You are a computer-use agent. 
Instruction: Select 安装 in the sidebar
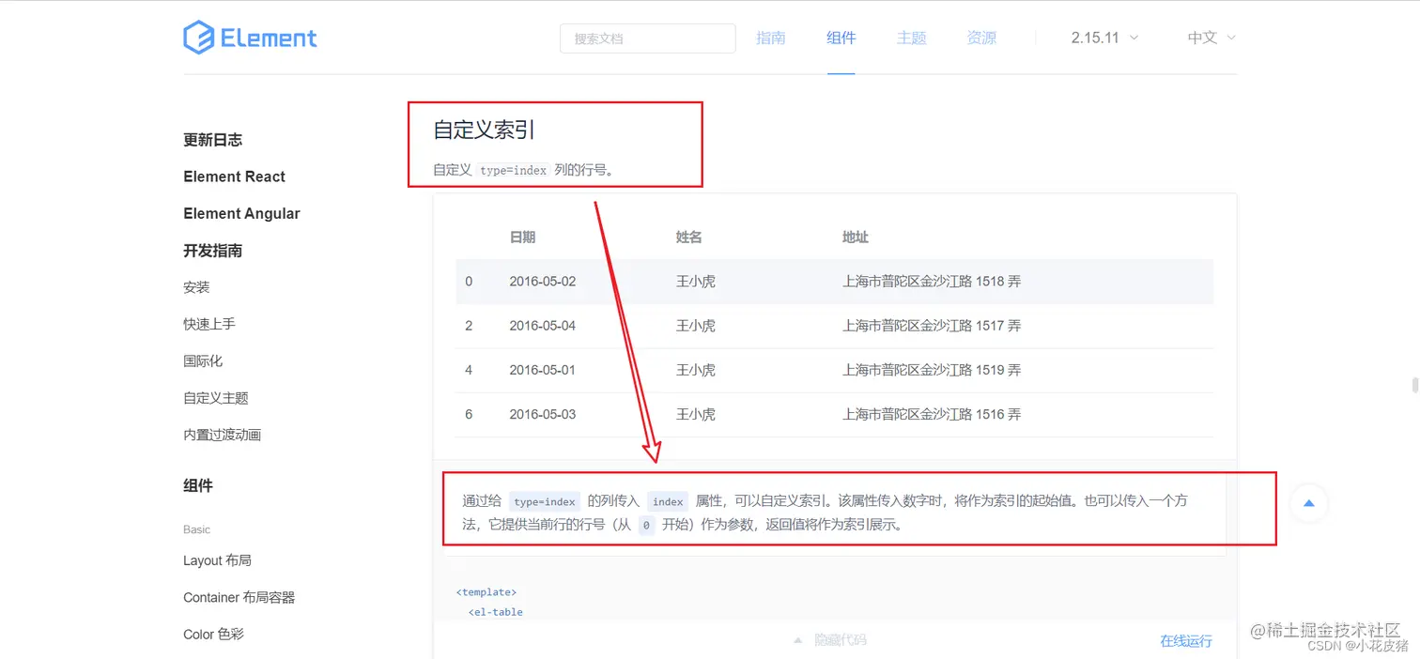pyautogui.click(x=196, y=287)
